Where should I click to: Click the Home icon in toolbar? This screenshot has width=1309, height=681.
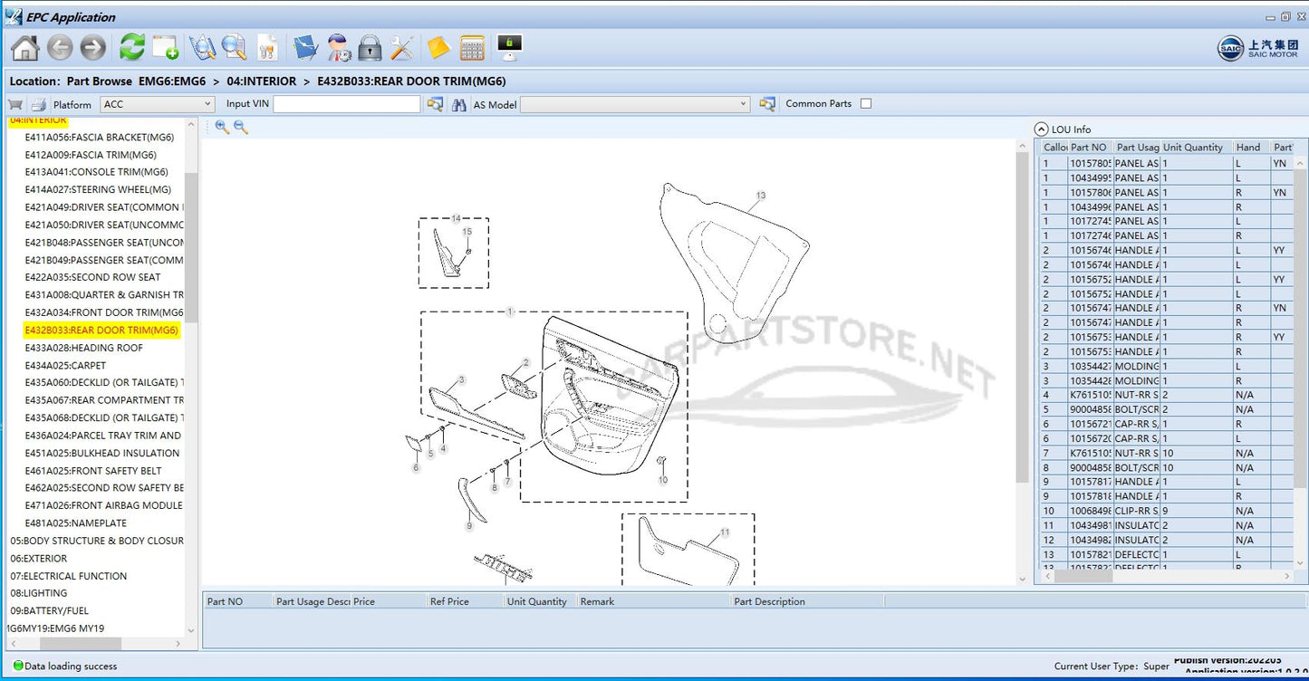[24, 48]
